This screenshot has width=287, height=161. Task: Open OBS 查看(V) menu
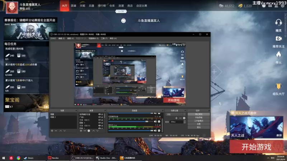[70, 38]
